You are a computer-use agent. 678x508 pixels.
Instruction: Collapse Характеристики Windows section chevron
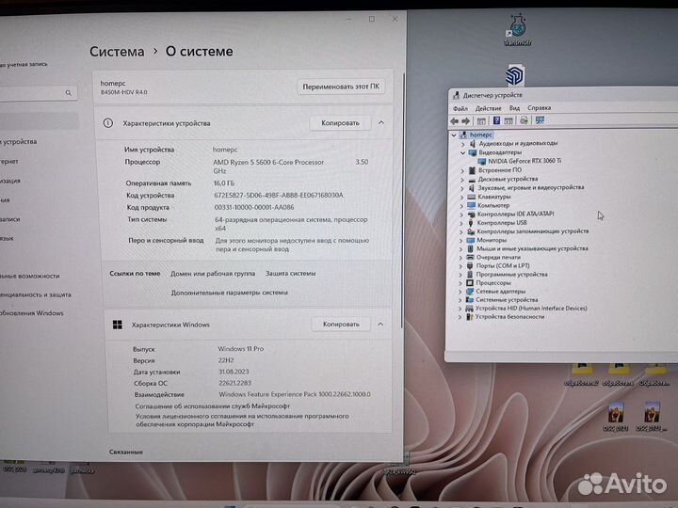click(x=380, y=324)
